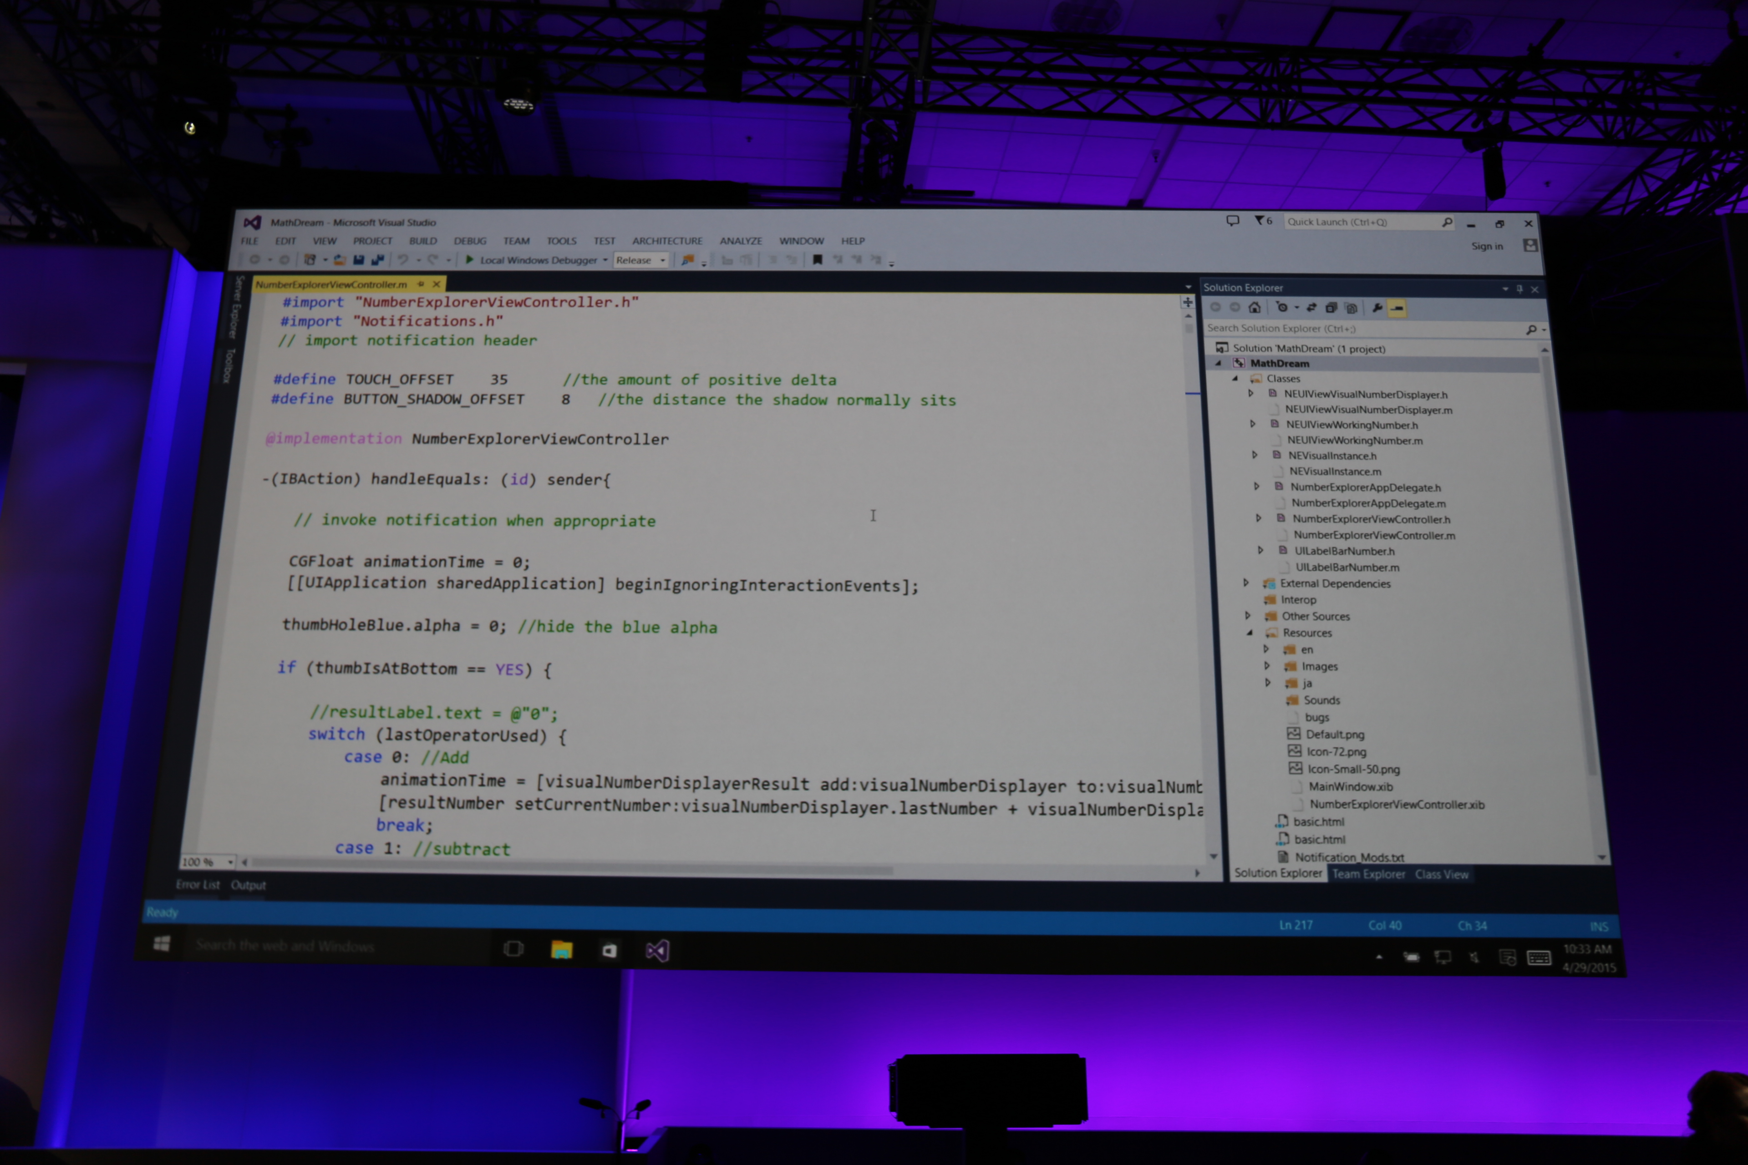Open the feedback speech bubble icon
Image resolution: width=1748 pixels, height=1165 pixels.
1232,221
